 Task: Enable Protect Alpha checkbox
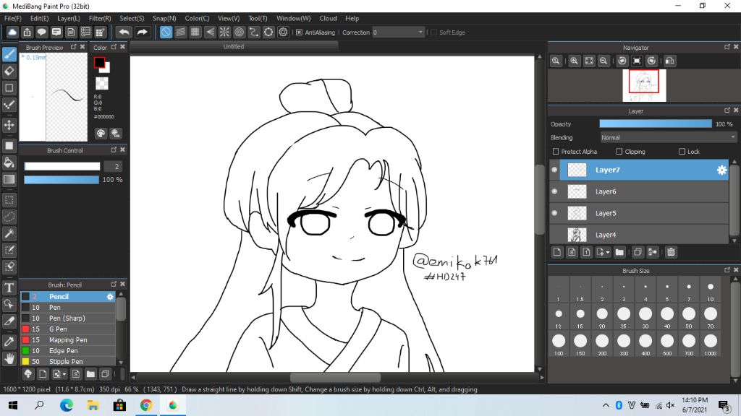pyautogui.click(x=556, y=152)
